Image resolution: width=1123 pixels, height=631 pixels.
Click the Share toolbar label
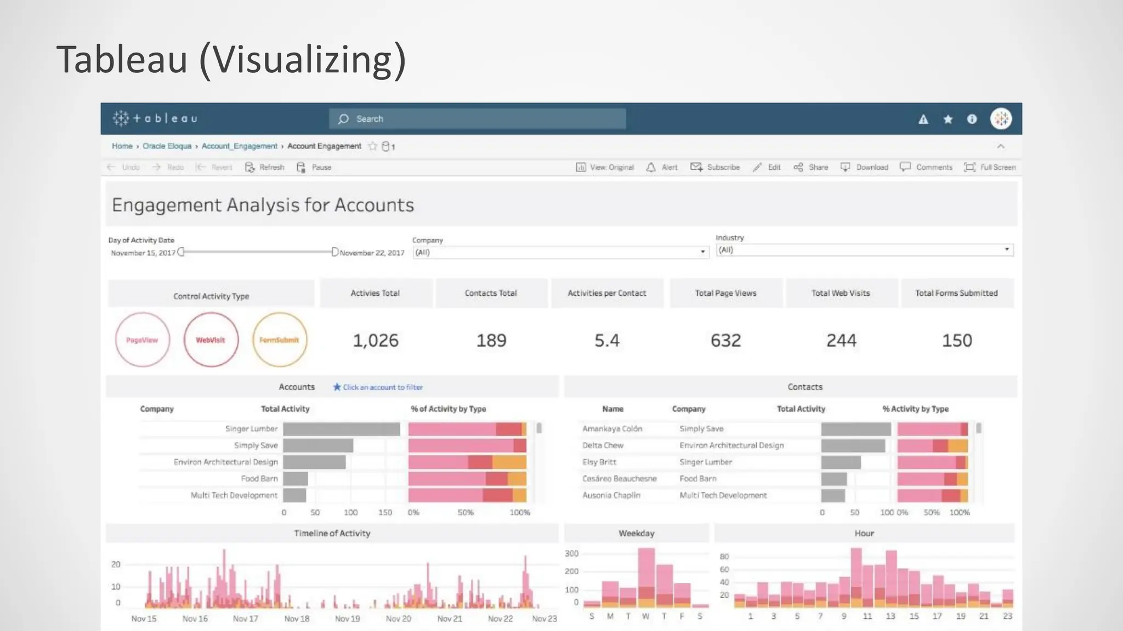[819, 167]
